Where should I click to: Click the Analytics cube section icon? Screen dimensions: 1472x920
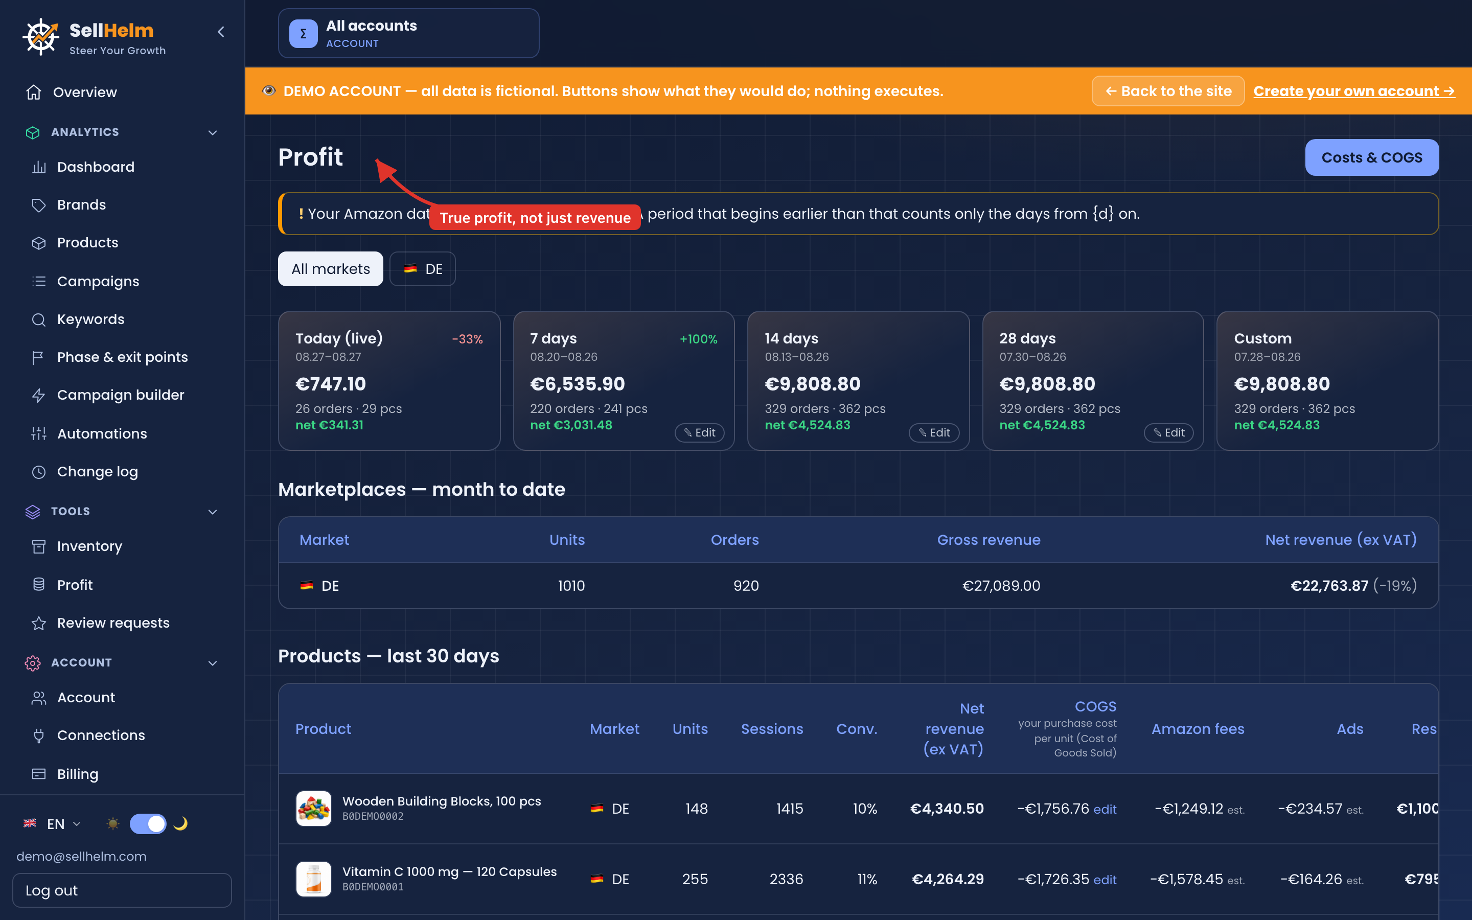(x=33, y=132)
